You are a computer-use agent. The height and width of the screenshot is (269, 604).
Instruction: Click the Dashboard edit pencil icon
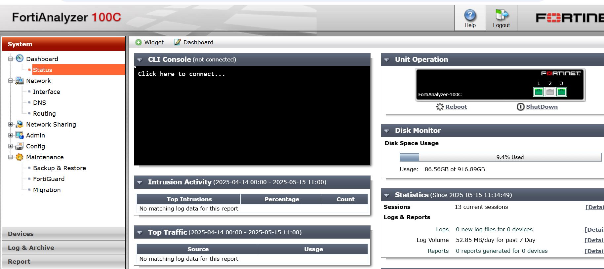point(178,42)
